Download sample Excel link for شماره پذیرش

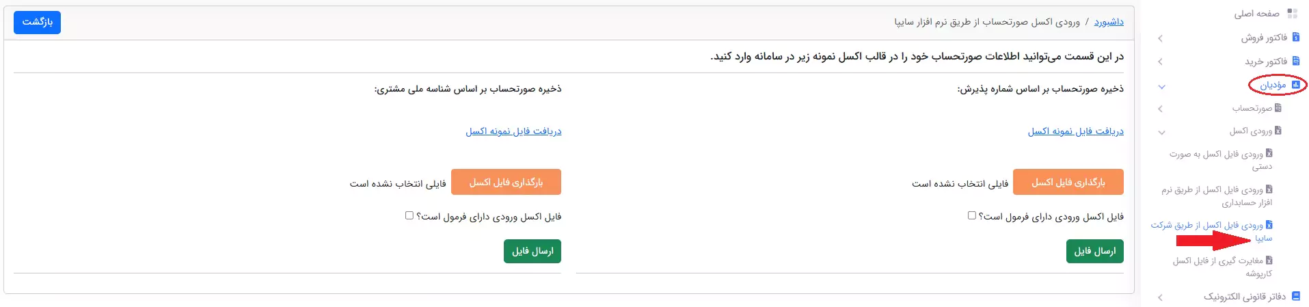(x=1076, y=131)
